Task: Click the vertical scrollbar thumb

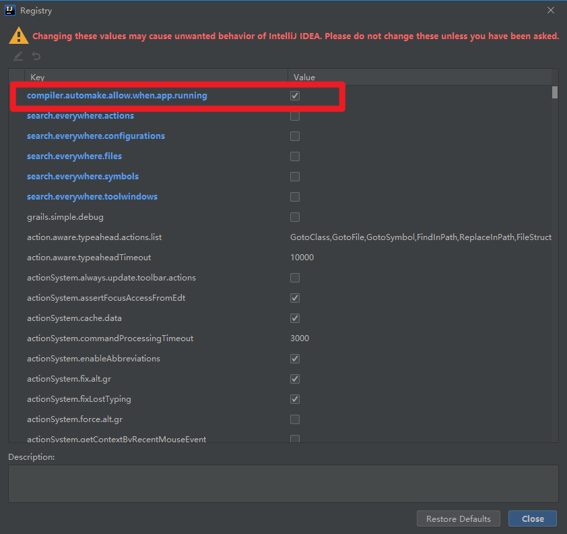Action: tap(555, 92)
